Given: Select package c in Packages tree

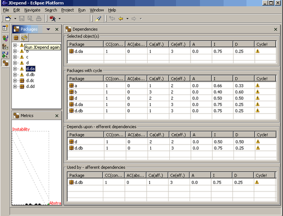Looking at the screenshot, I should coord(27,57).
